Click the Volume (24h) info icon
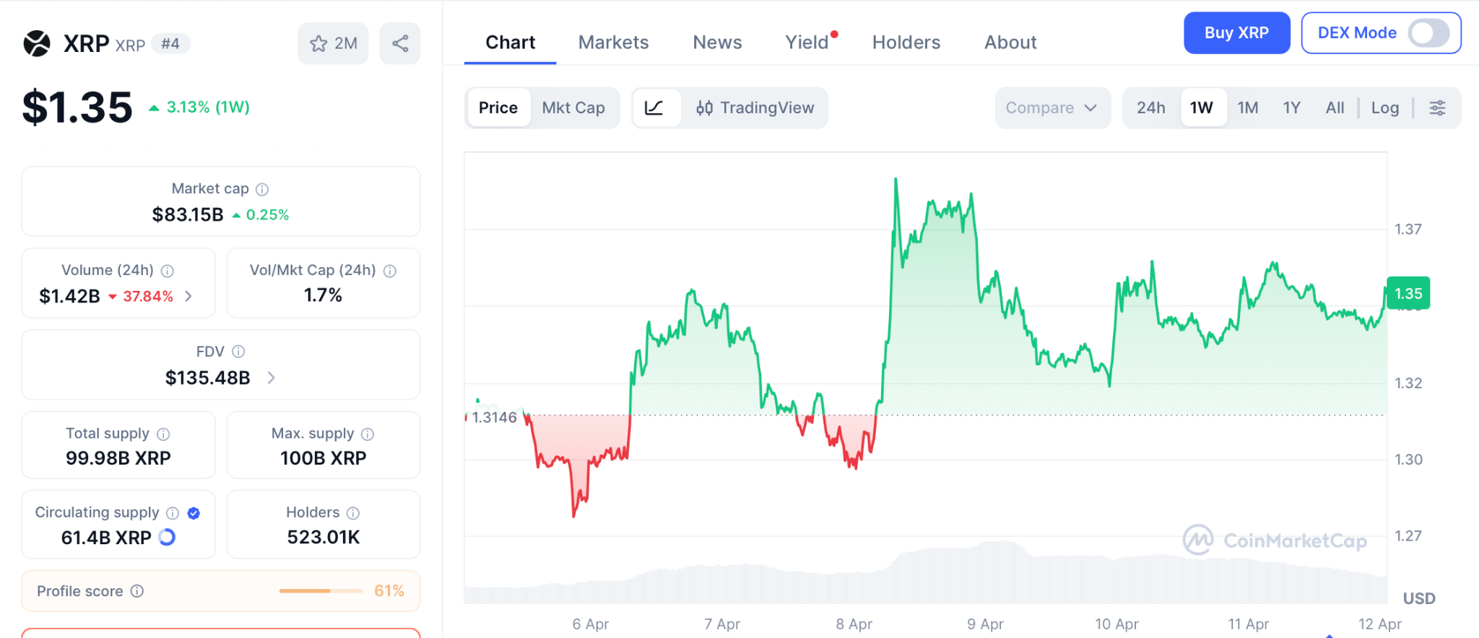Viewport: 1479px width, 638px height. pyautogui.click(x=168, y=271)
